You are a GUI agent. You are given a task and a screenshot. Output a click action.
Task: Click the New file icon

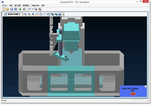tap(4, 9)
